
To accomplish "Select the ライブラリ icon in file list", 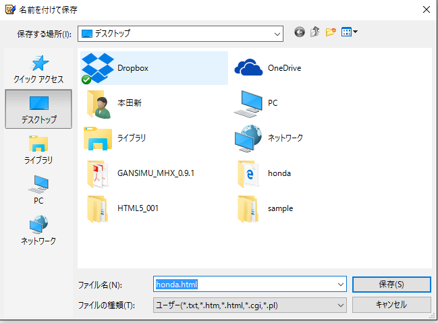I will [x=98, y=138].
